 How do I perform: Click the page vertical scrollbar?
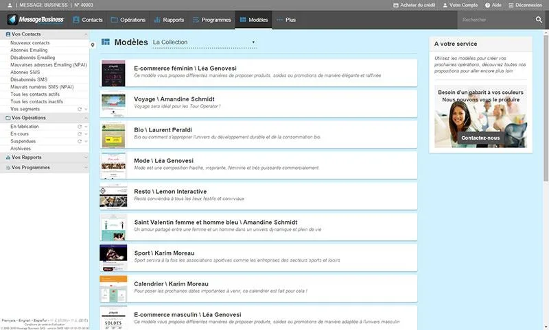coord(546,107)
